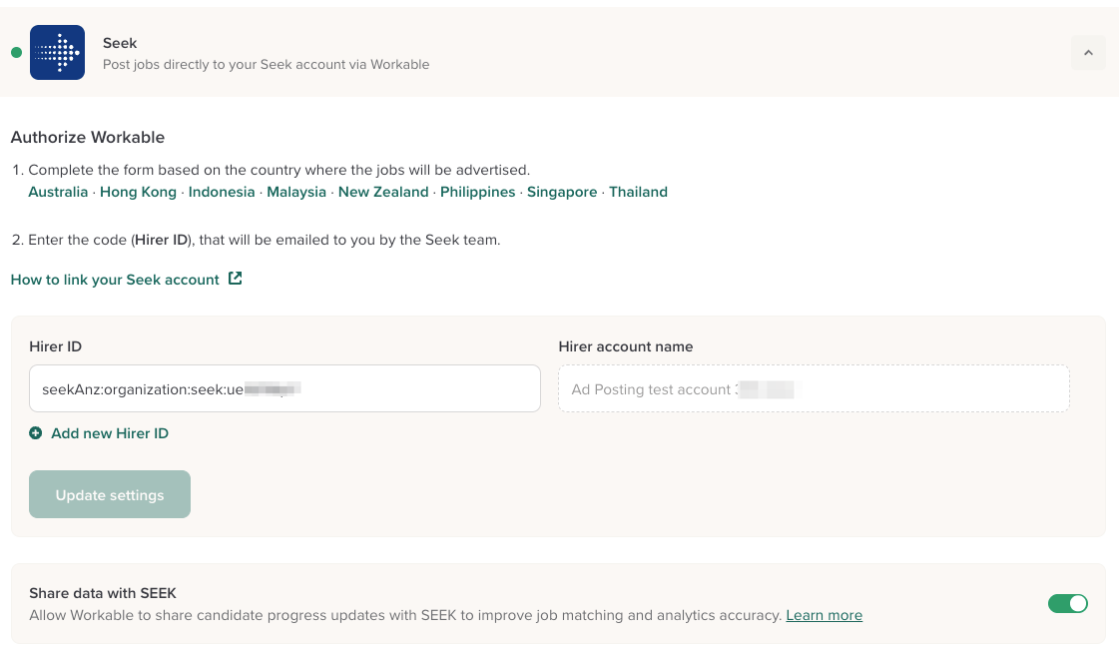
Task: Click the "Add new Hirer ID" text
Action: click(110, 433)
